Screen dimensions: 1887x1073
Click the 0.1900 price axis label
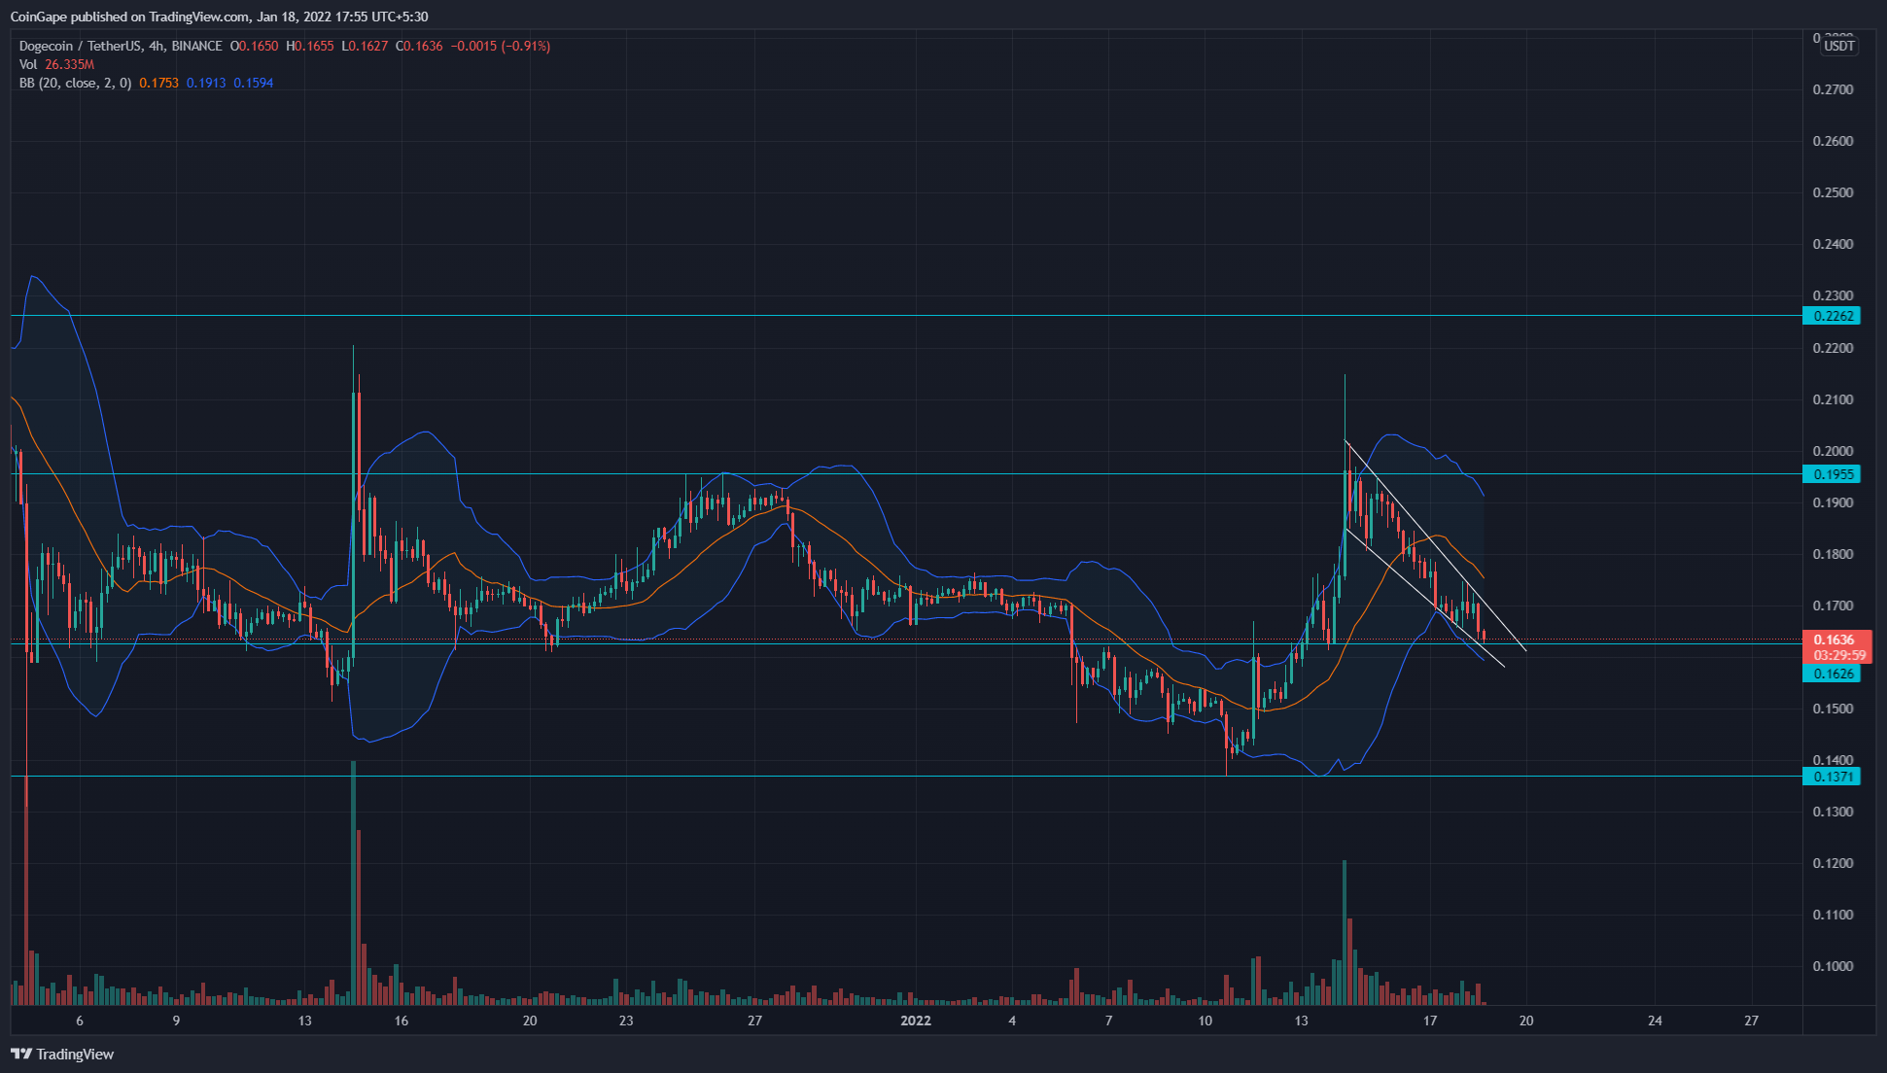click(x=1834, y=502)
